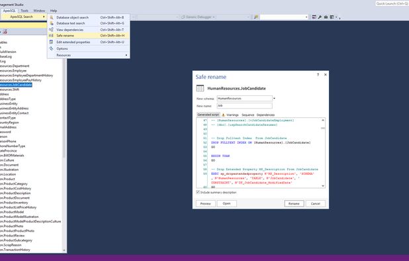Switch to the Sequence tab
409x261 pixels.
[x=248, y=115]
